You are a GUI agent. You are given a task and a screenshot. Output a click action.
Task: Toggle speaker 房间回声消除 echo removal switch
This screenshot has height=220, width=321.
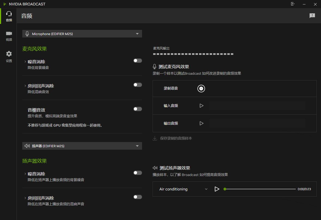coord(138,197)
